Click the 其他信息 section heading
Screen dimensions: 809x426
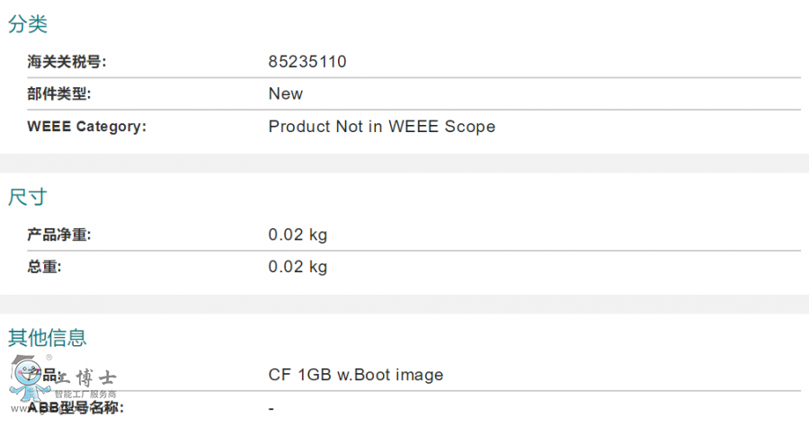(x=48, y=338)
